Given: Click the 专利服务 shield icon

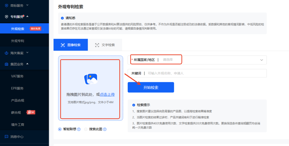Looking at the screenshot, I should tap(6, 17).
